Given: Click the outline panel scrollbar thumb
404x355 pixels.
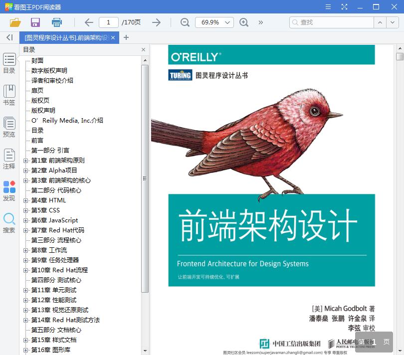Looking at the screenshot, I should (145, 179).
